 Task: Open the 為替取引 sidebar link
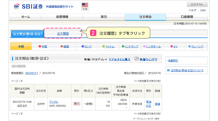point(173,61)
